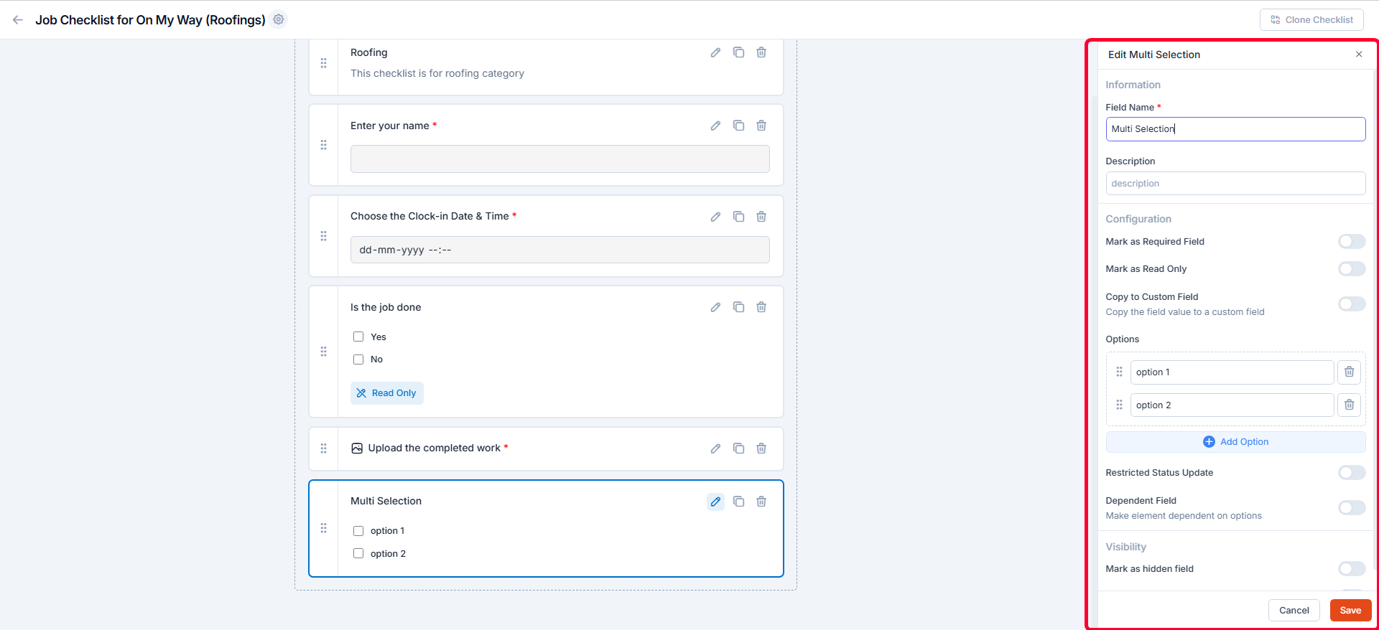
Task: Grab drag handle of option 2 row
Action: [x=1119, y=405]
